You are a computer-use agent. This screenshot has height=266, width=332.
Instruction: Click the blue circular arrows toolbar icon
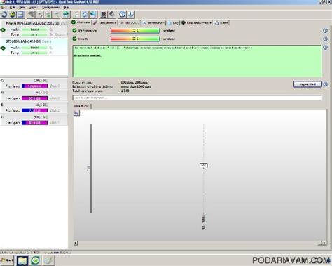(x=85, y=15)
